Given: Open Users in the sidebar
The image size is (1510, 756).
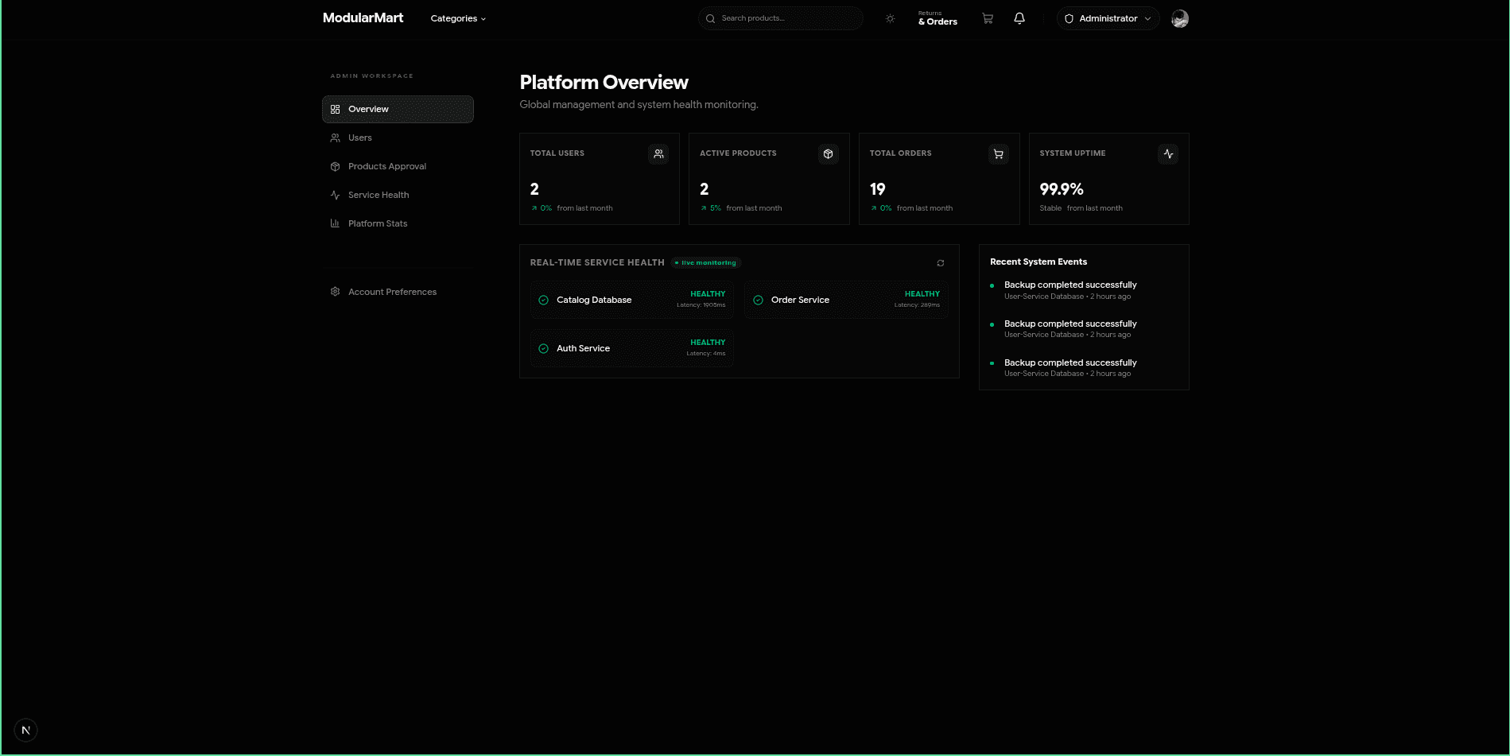Looking at the screenshot, I should coord(398,138).
